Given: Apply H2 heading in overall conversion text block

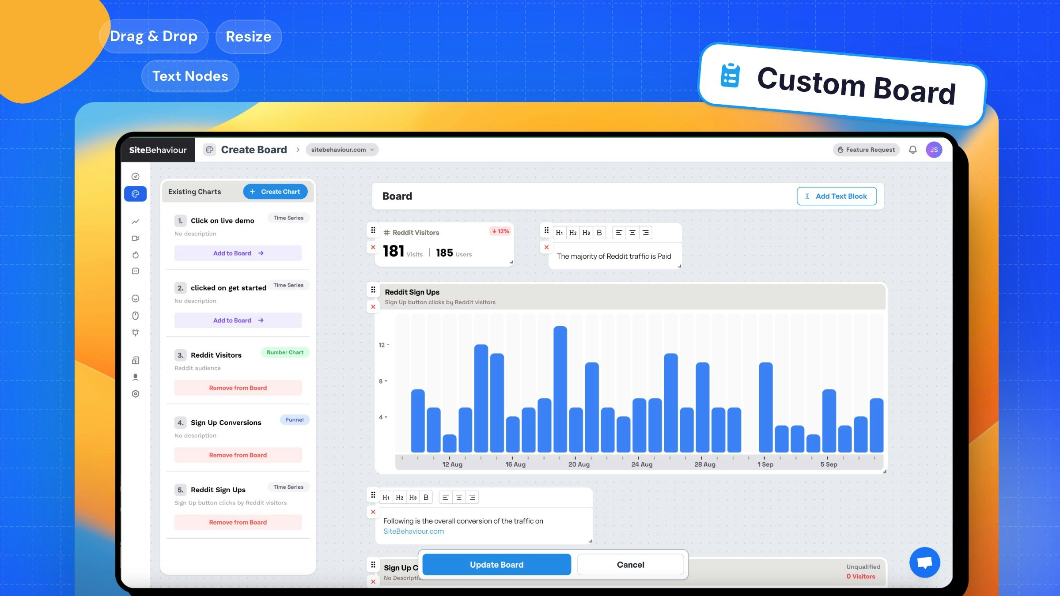Looking at the screenshot, I should (x=400, y=498).
